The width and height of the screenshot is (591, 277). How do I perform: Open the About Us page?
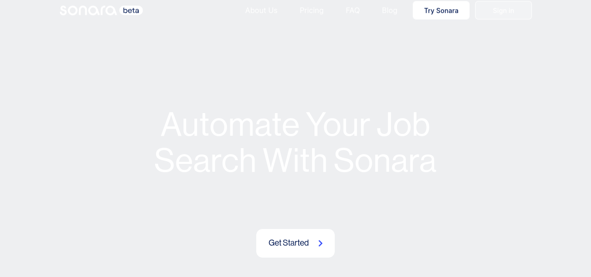point(261,10)
